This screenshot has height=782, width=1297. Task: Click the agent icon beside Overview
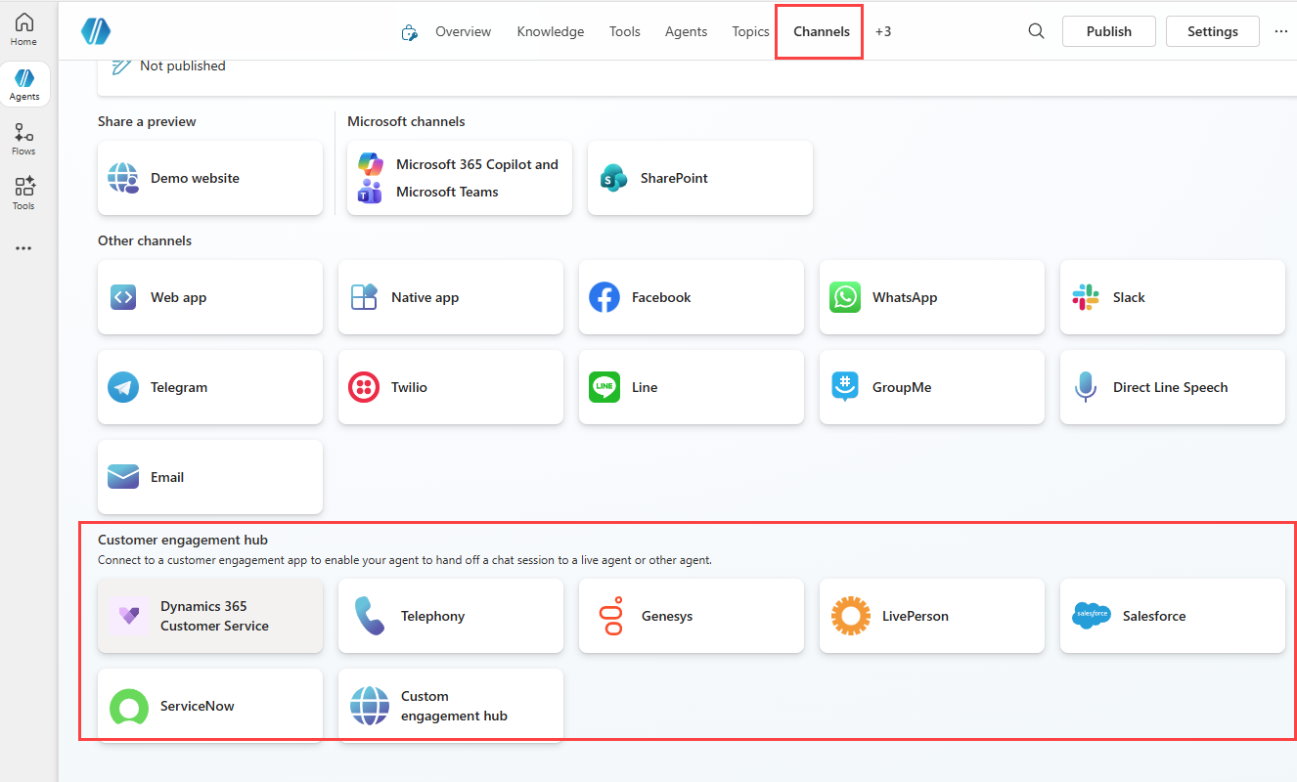coord(410,32)
